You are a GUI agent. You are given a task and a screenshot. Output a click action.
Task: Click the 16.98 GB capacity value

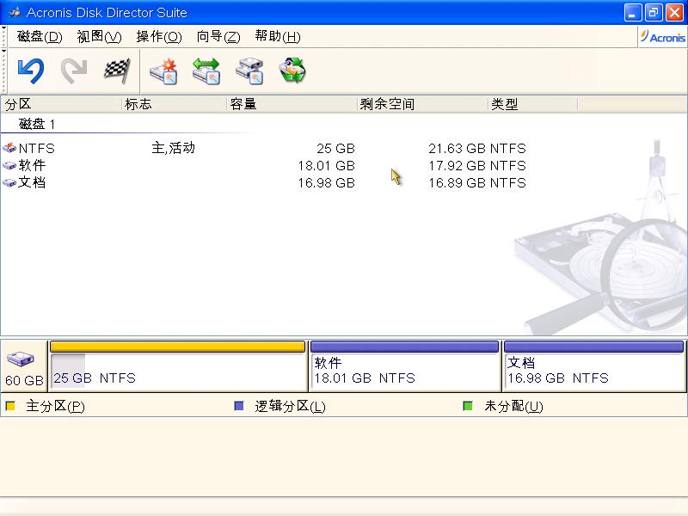pyautogui.click(x=327, y=182)
